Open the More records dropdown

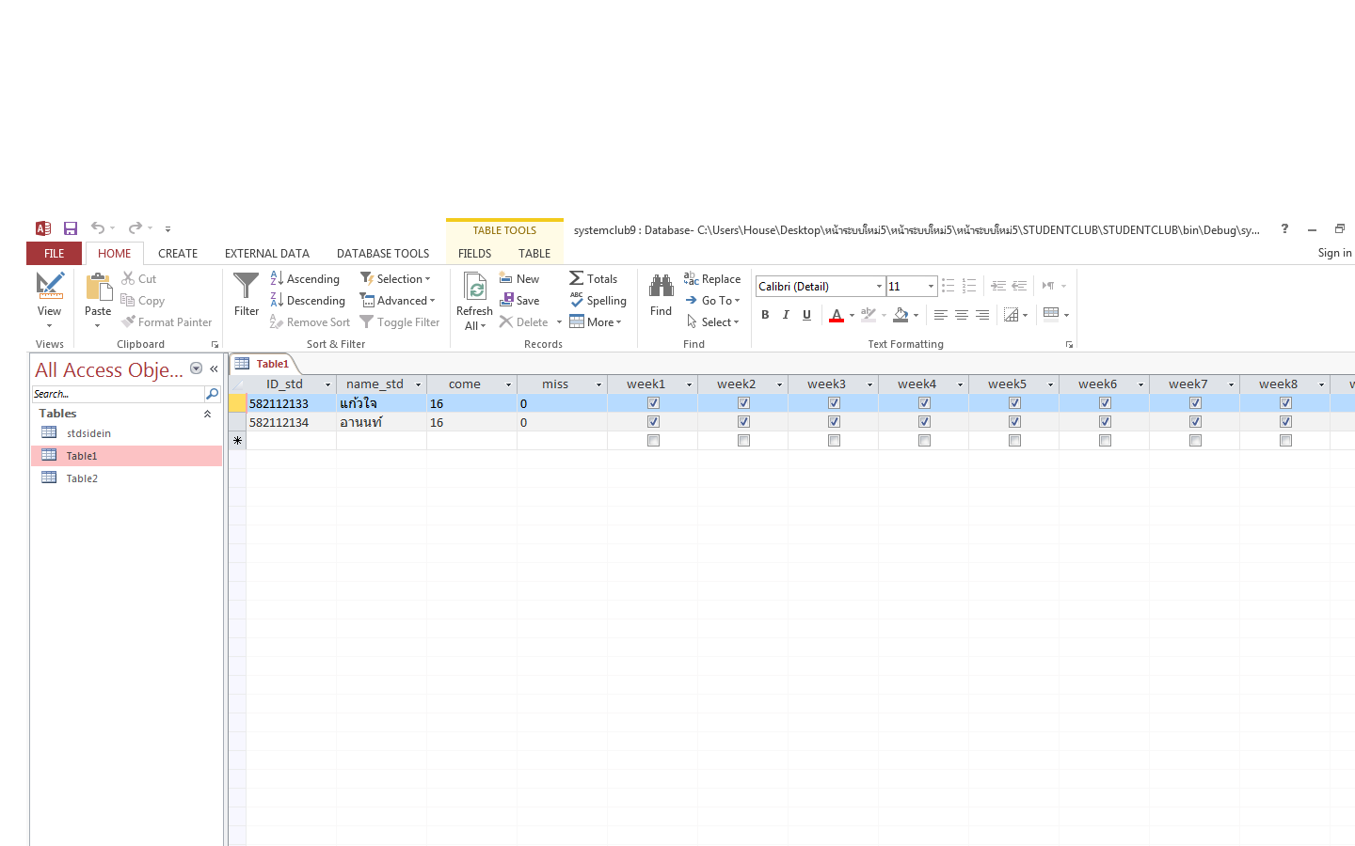(596, 322)
